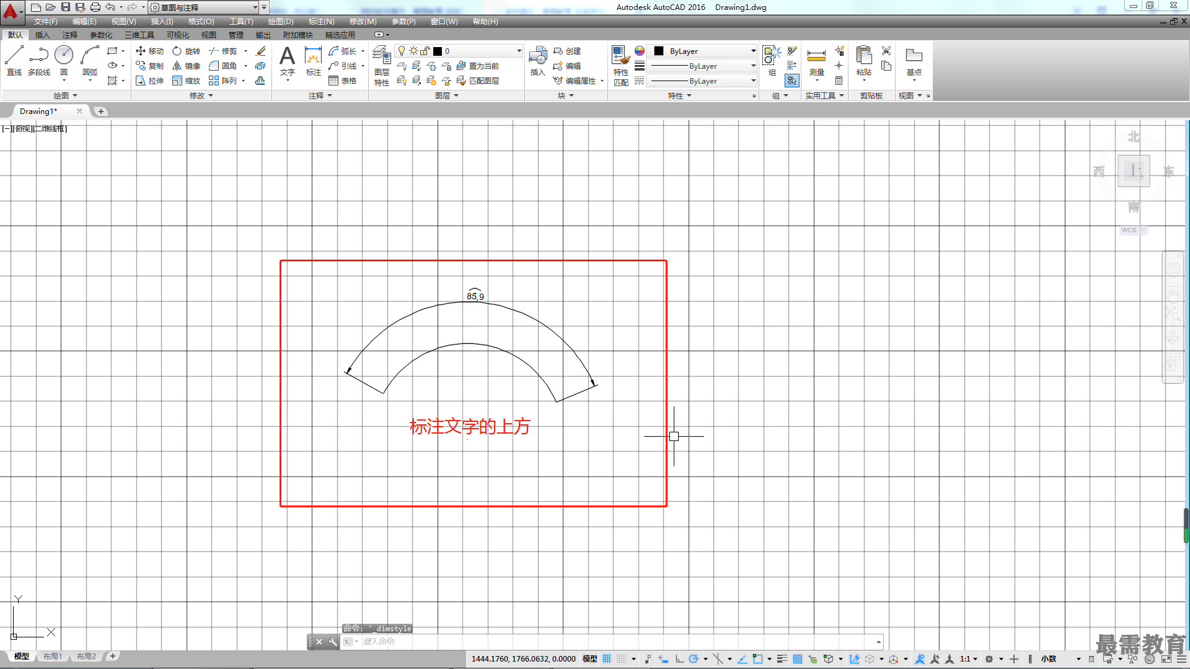The height and width of the screenshot is (669, 1190).
Task: Open the workspace 草图与注释 dropdown
Action: [x=204, y=7]
